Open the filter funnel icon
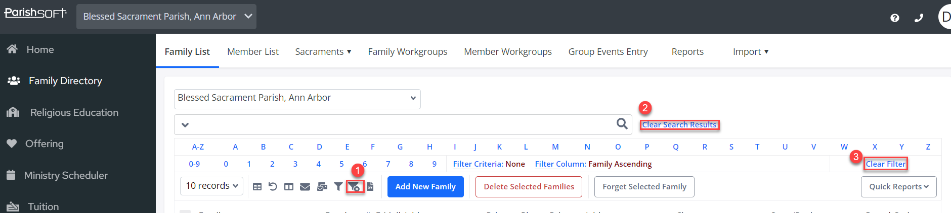Screen dimensions: 951x213 tap(338, 187)
